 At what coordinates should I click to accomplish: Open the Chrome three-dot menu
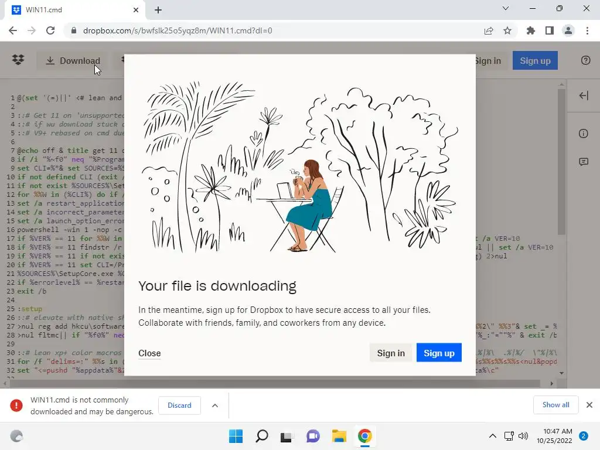click(587, 30)
